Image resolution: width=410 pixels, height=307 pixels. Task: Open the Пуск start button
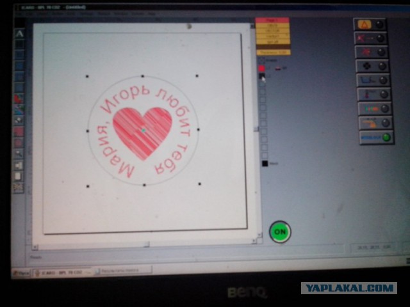21,273
